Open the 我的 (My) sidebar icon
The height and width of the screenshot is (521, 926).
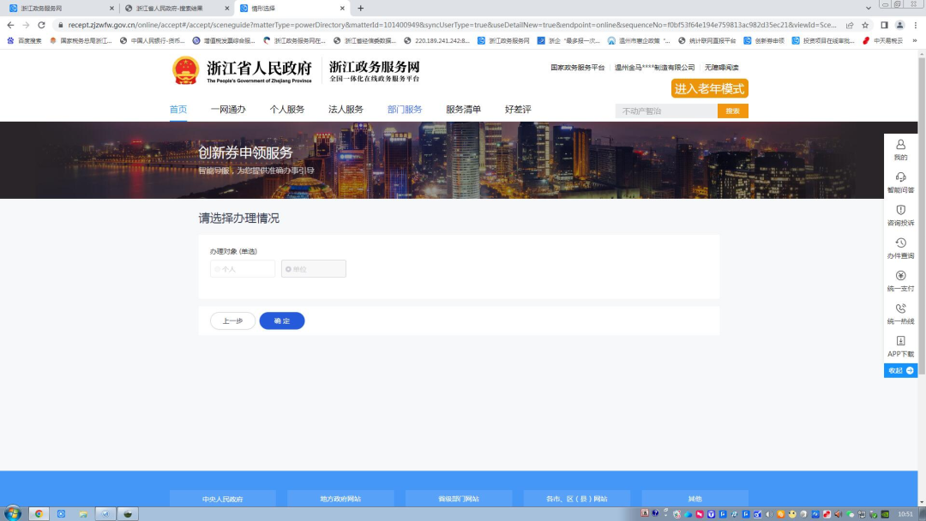pos(900,150)
